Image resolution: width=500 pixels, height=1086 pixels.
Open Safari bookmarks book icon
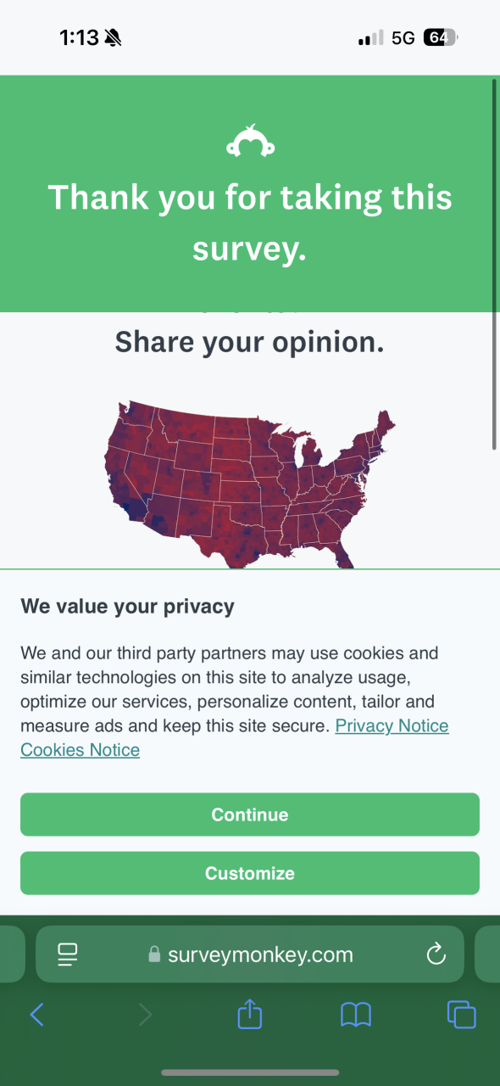pyautogui.click(x=356, y=1014)
